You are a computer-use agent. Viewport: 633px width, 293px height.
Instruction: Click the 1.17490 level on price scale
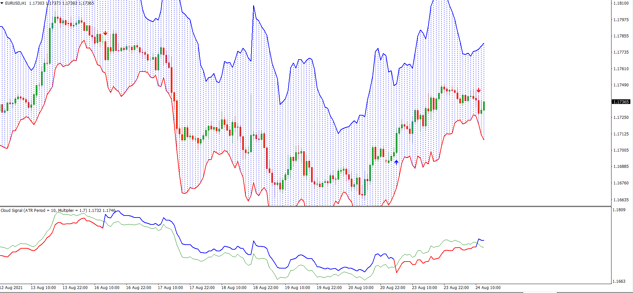pos(621,85)
